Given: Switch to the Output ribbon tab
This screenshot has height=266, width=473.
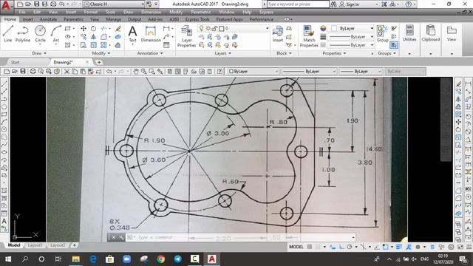Looking at the screenshot, I should pyautogui.click(x=135, y=19).
